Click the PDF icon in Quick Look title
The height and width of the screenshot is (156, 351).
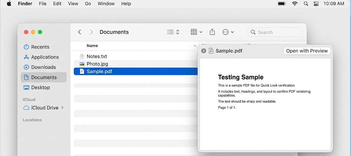point(211,51)
